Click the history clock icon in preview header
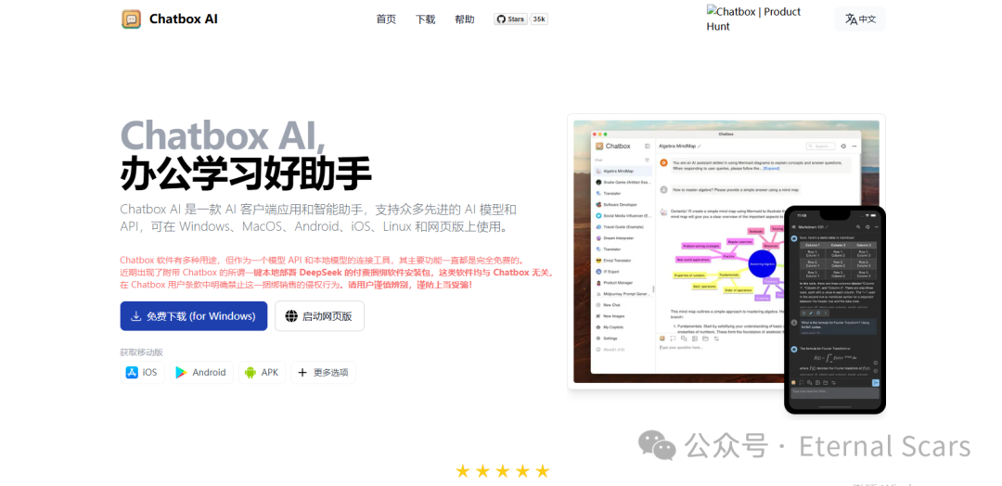 pyautogui.click(x=843, y=147)
